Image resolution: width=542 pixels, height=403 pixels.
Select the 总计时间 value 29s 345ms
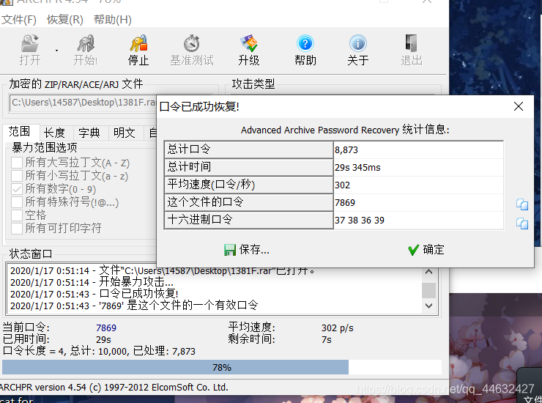(x=418, y=167)
